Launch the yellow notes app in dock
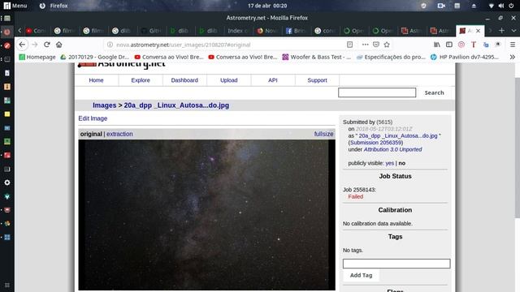This screenshot has width=520, height=292. (7, 114)
